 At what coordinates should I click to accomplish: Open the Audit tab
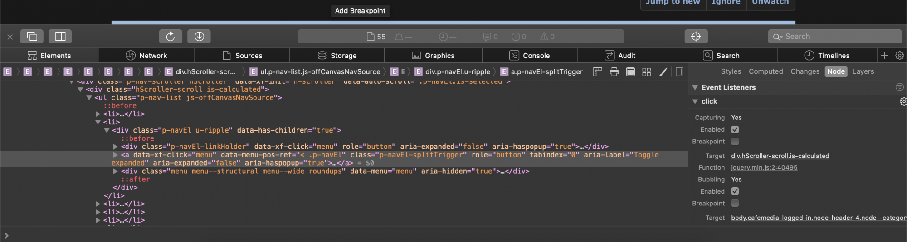(x=620, y=56)
